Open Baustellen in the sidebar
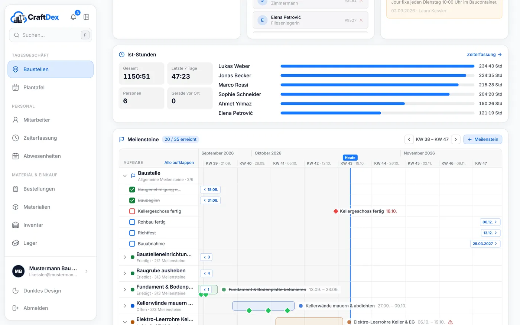This screenshot has width=520, height=325. tap(51, 69)
